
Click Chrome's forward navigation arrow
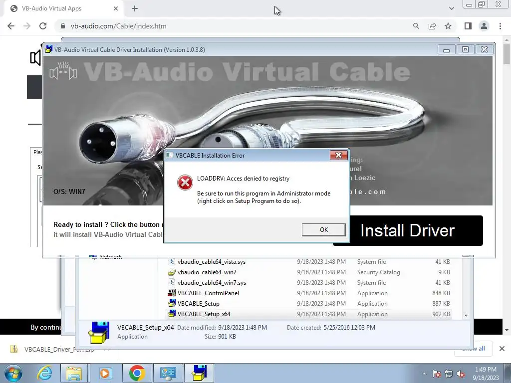click(x=27, y=26)
